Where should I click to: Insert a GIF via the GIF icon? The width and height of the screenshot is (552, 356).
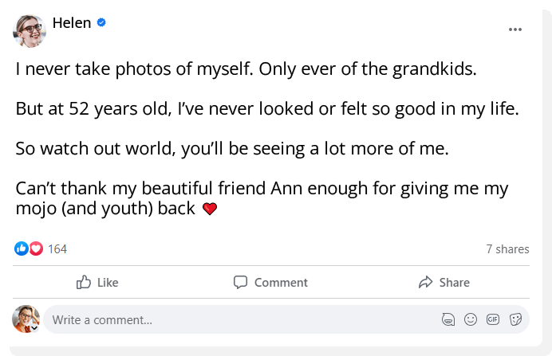click(x=493, y=319)
